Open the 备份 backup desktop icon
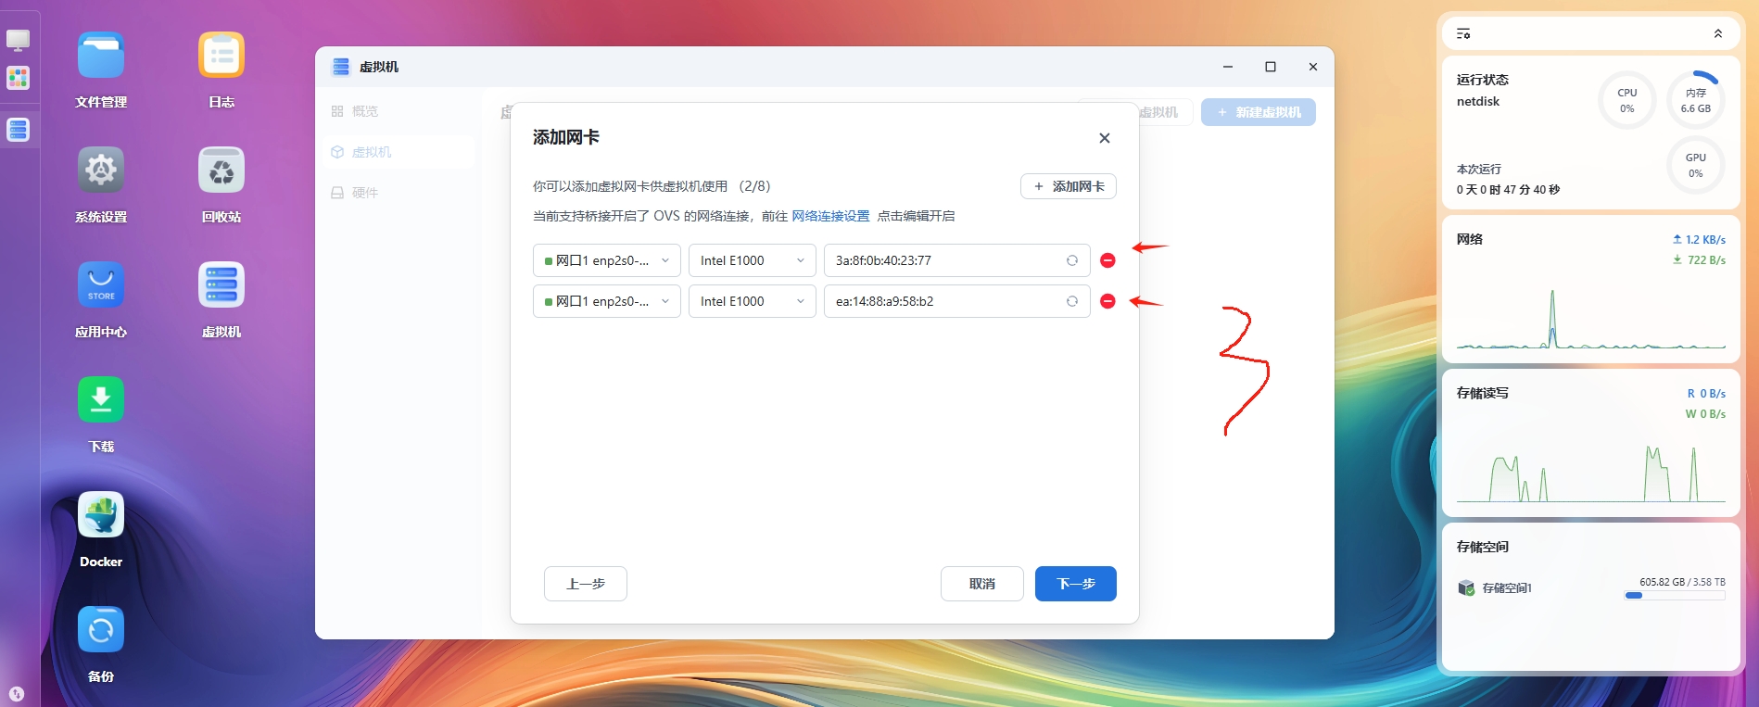 (101, 631)
